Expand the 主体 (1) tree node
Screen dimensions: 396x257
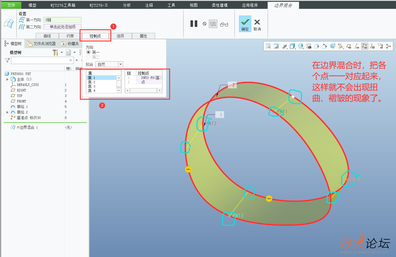pos(8,79)
